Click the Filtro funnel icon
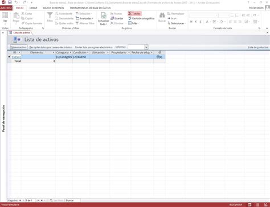270x207 pixels. (50, 15)
